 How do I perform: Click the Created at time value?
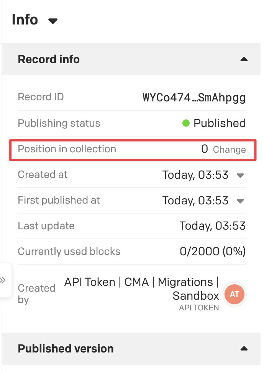tap(195, 175)
